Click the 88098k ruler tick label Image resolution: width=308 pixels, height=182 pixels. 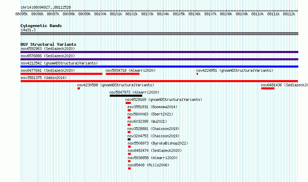click(69, 14)
